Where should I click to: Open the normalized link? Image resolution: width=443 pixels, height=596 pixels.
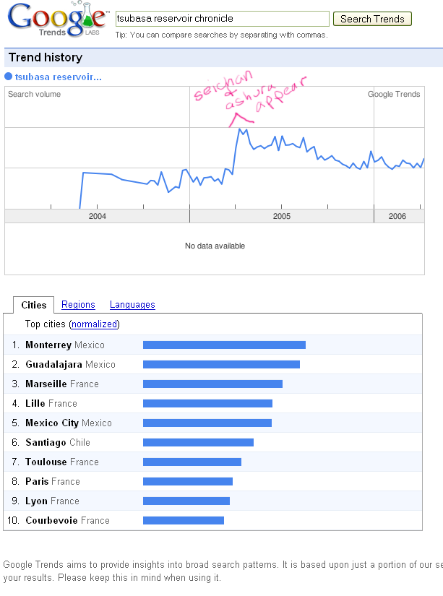tap(95, 324)
